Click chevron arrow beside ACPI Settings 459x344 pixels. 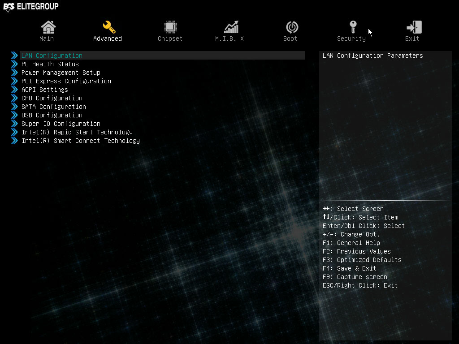pos(14,89)
